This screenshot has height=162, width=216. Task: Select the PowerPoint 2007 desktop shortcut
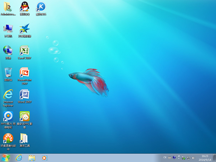(x=25, y=76)
